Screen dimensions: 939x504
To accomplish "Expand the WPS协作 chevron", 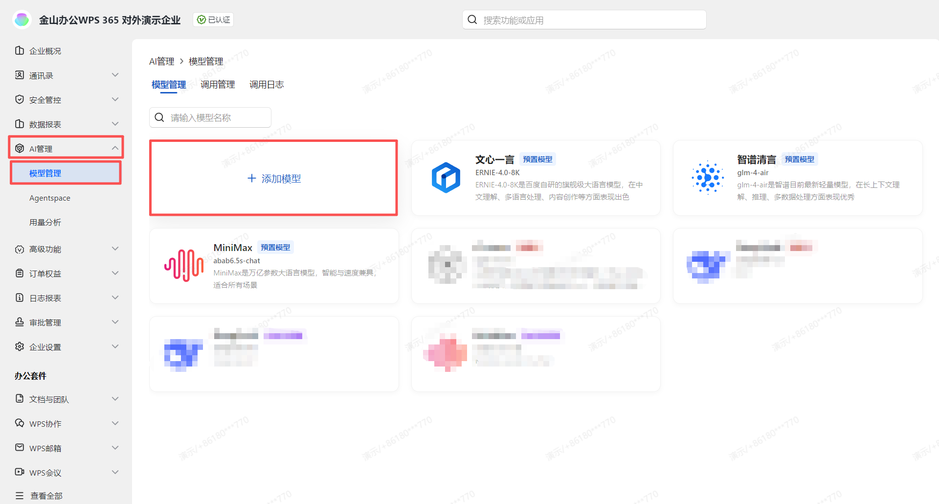I will click(115, 423).
